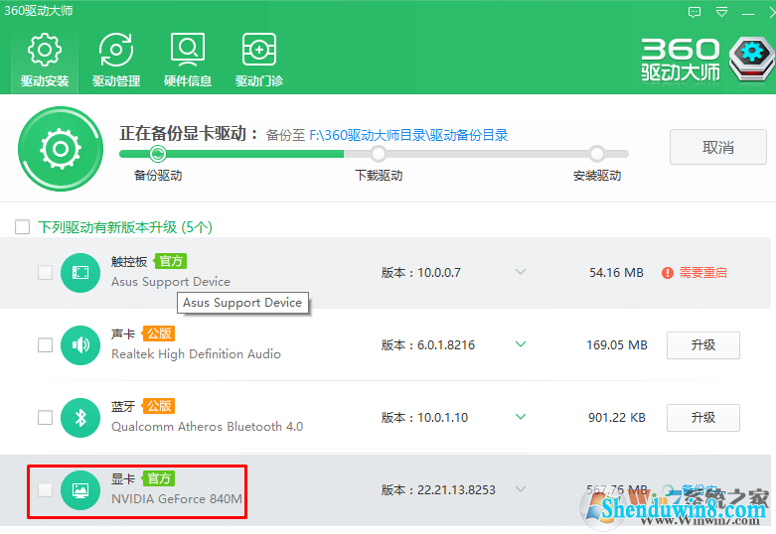The image size is (776, 534).
Task: Click the 版本：10.0.0.7 text
Action: point(420,273)
